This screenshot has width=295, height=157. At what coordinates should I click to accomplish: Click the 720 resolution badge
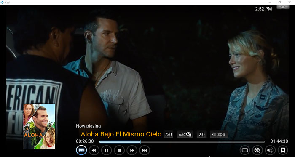[168, 134]
